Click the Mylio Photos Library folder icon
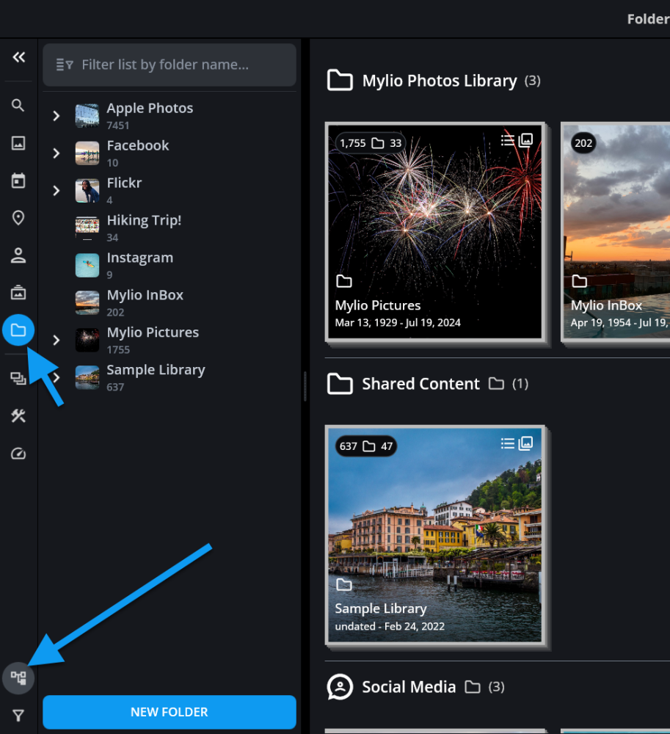The width and height of the screenshot is (670, 734). tap(340, 80)
